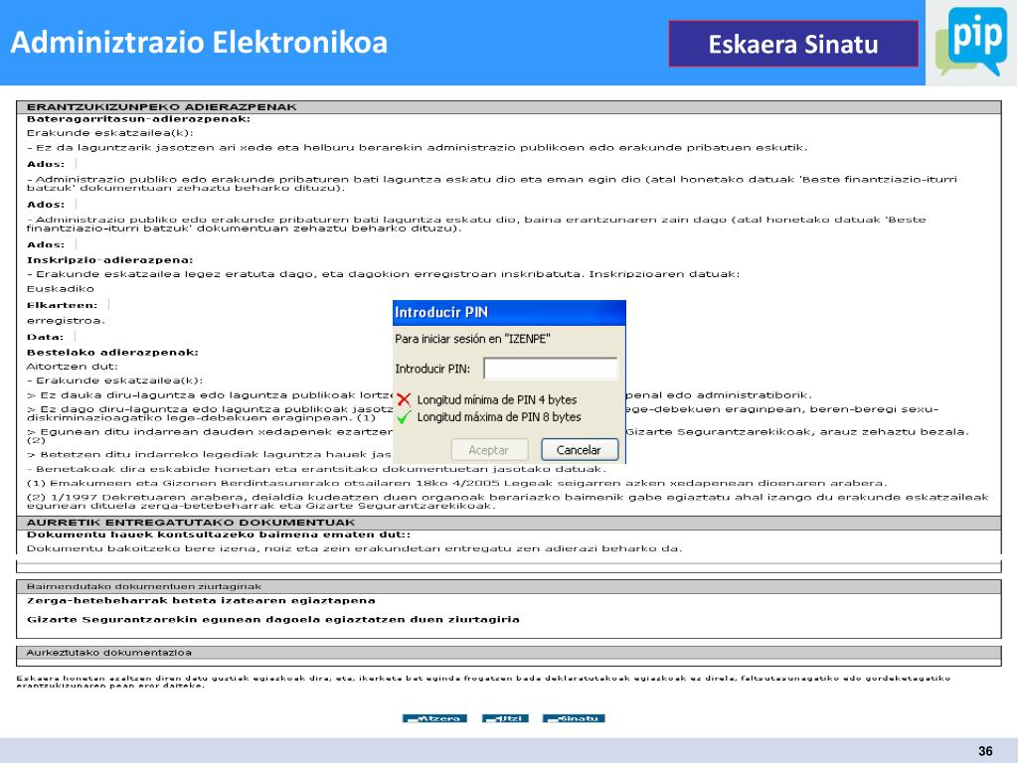Image resolution: width=1018 pixels, height=763 pixels.
Task: Click the Utzi button at page bottom
Action: (x=505, y=718)
